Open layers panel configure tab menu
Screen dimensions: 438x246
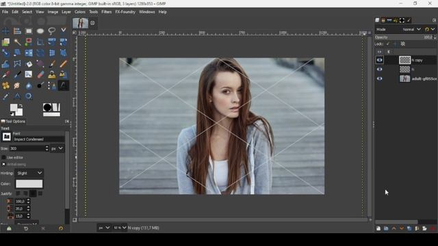(434, 20)
